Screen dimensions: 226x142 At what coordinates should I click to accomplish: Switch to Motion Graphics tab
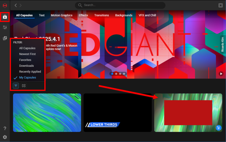[62, 15]
